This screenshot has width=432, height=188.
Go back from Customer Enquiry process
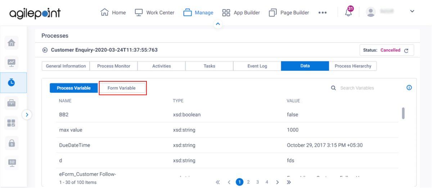[45, 50]
